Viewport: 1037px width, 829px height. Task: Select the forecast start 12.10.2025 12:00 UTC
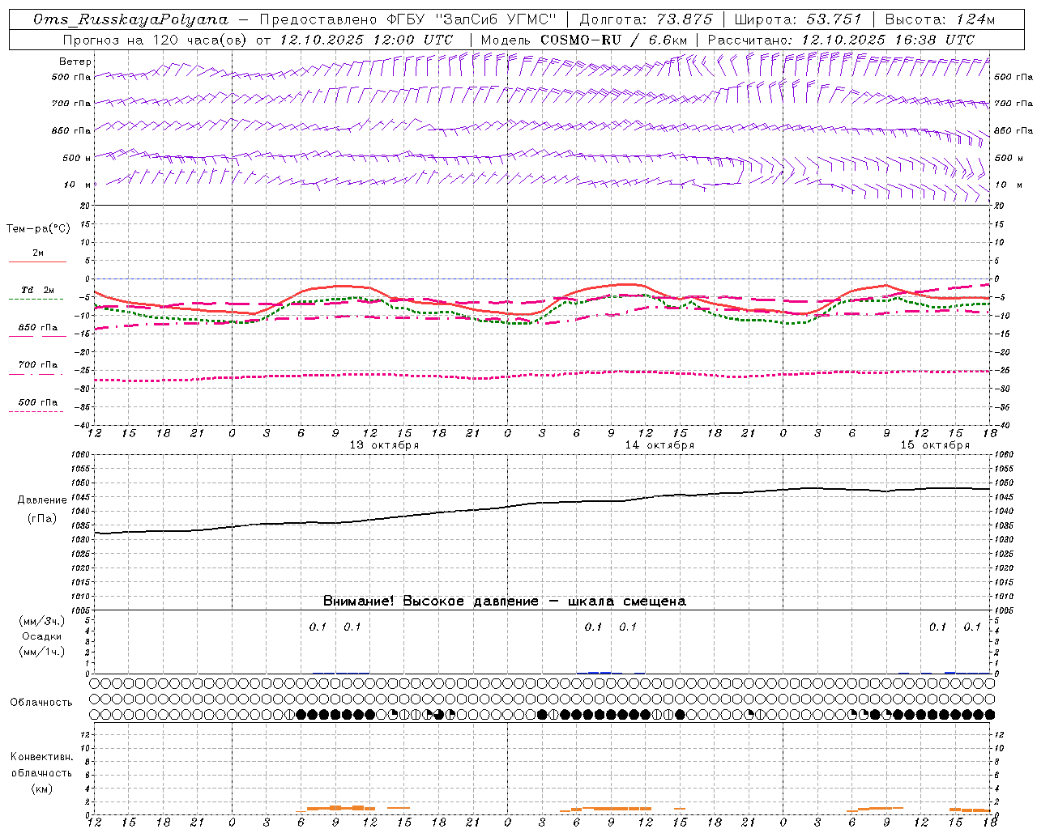[366, 40]
